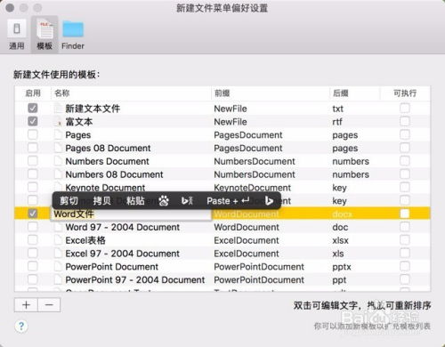Select the 新建文本文件 template name
The height and width of the screenshot is (347, 445).
point(93,109)
